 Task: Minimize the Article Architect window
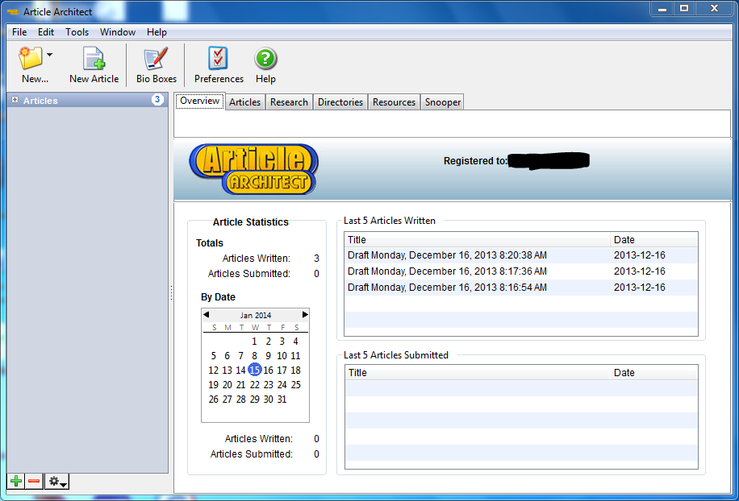[662, 9]
